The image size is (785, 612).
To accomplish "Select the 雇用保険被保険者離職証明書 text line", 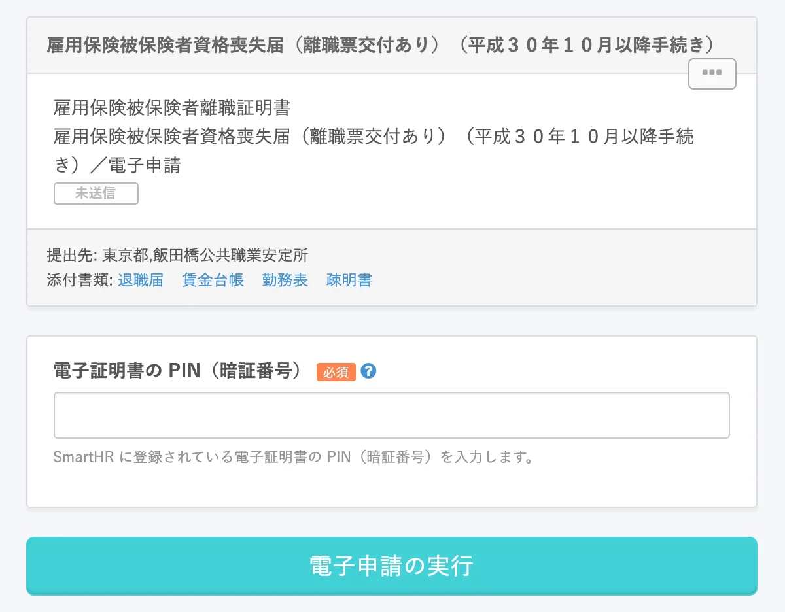I will (172, 107).
